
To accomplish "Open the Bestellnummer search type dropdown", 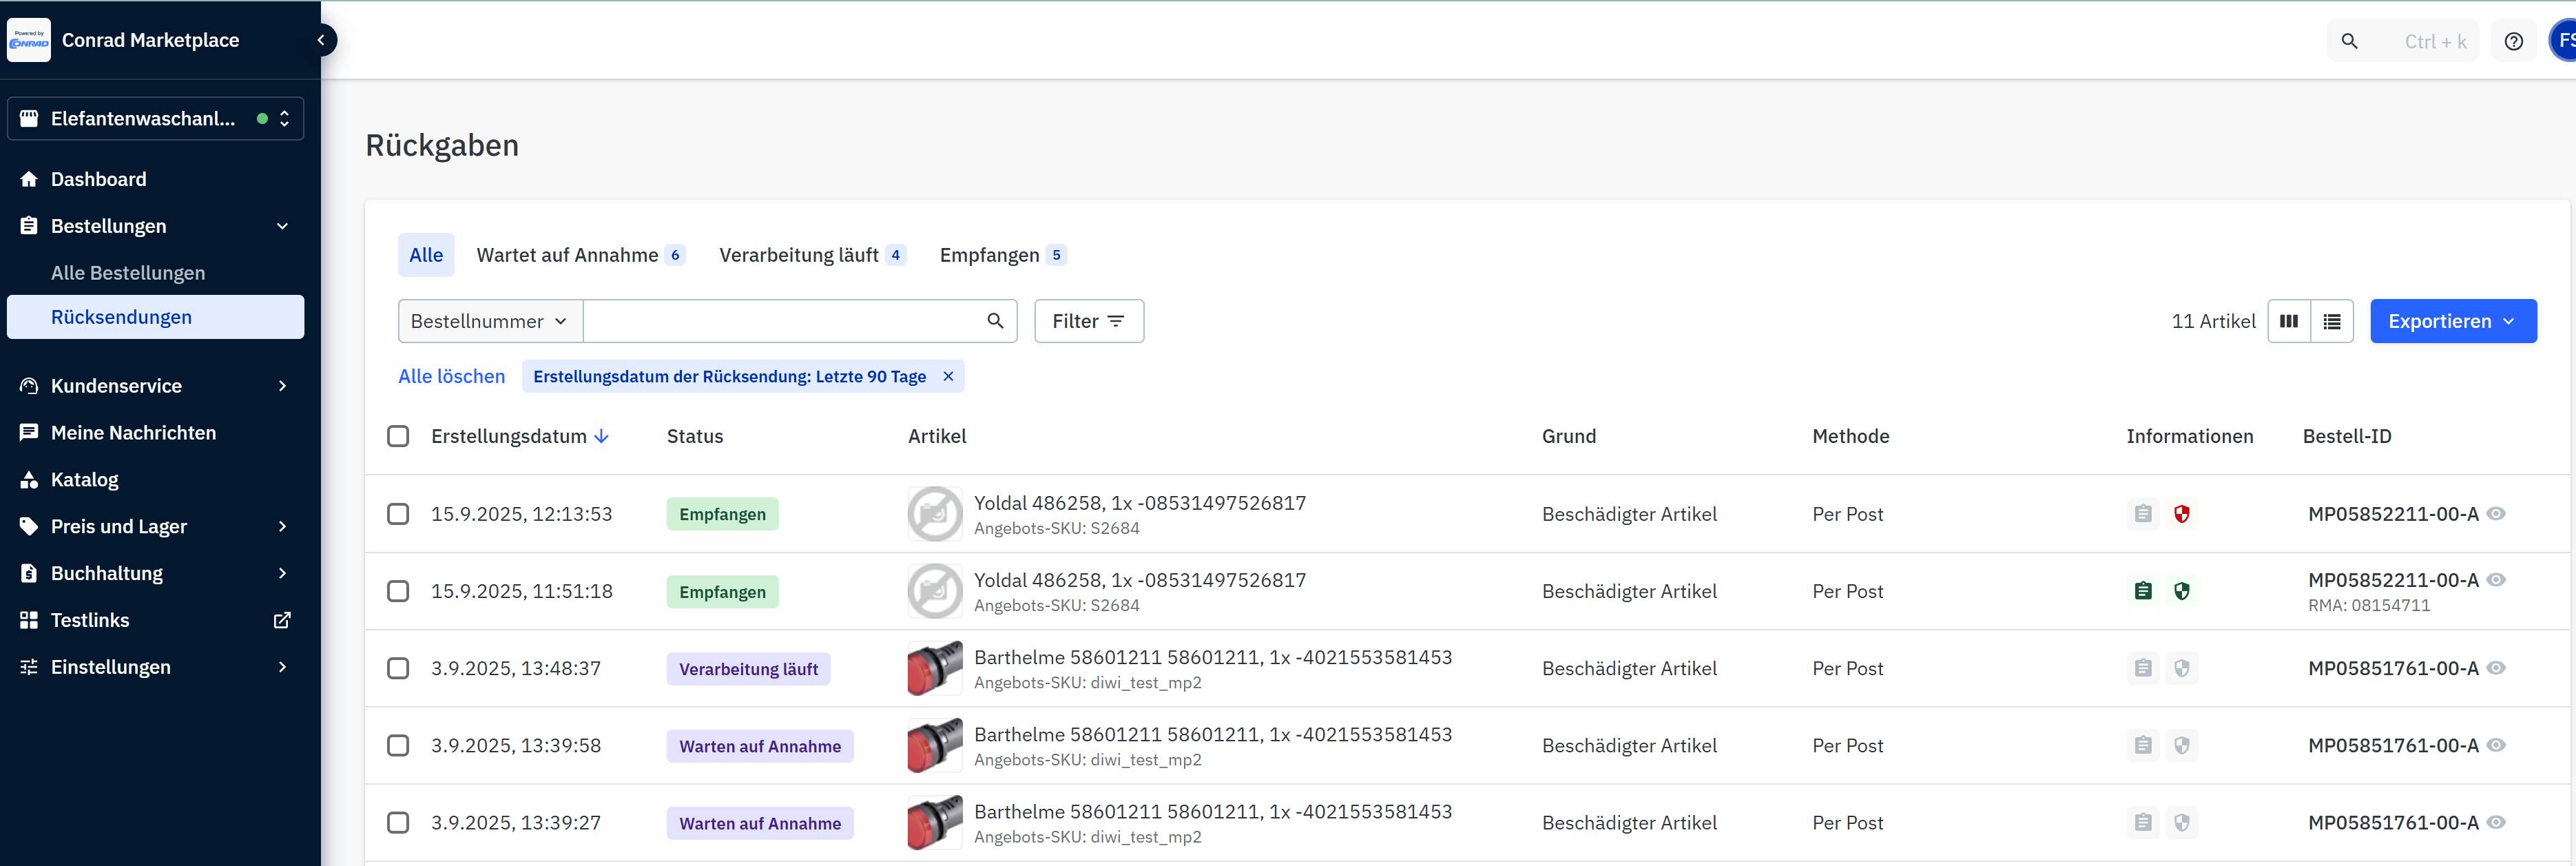I will coord(490,321).
